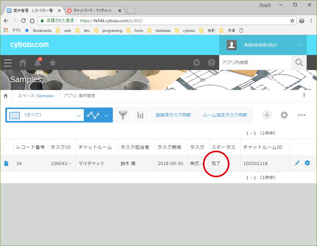Open the gear settings in dark toolbar

pyautogui.click(x=197, y=63)
